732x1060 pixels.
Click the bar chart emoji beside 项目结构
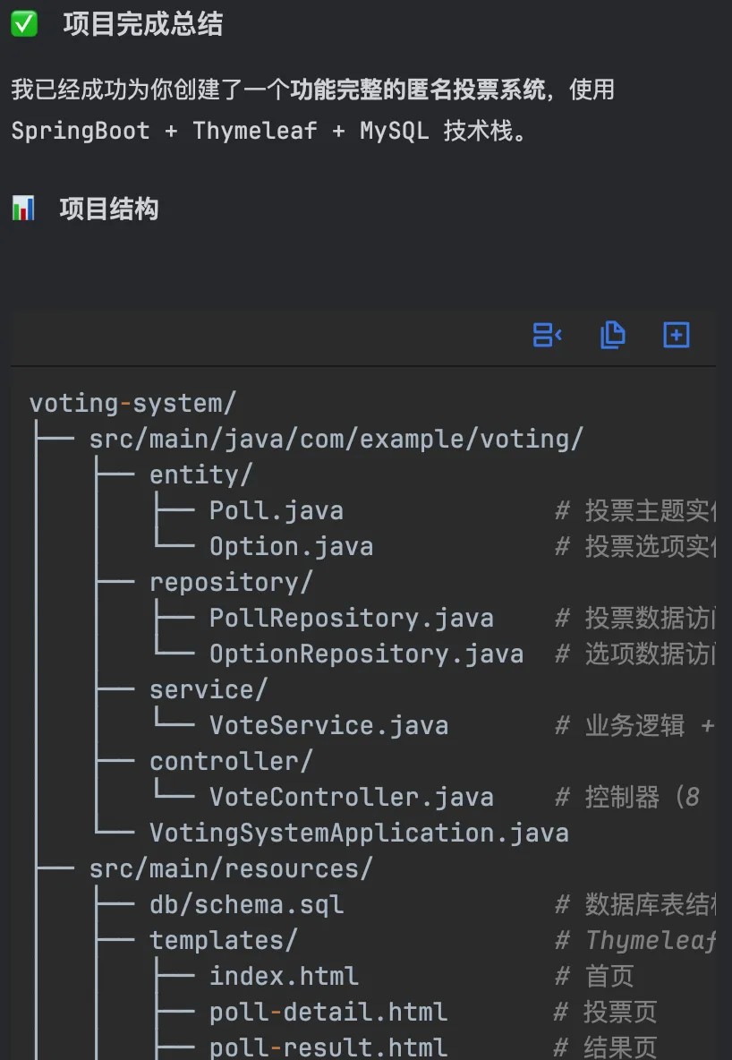pyautogui.click(x=23, y=209)
